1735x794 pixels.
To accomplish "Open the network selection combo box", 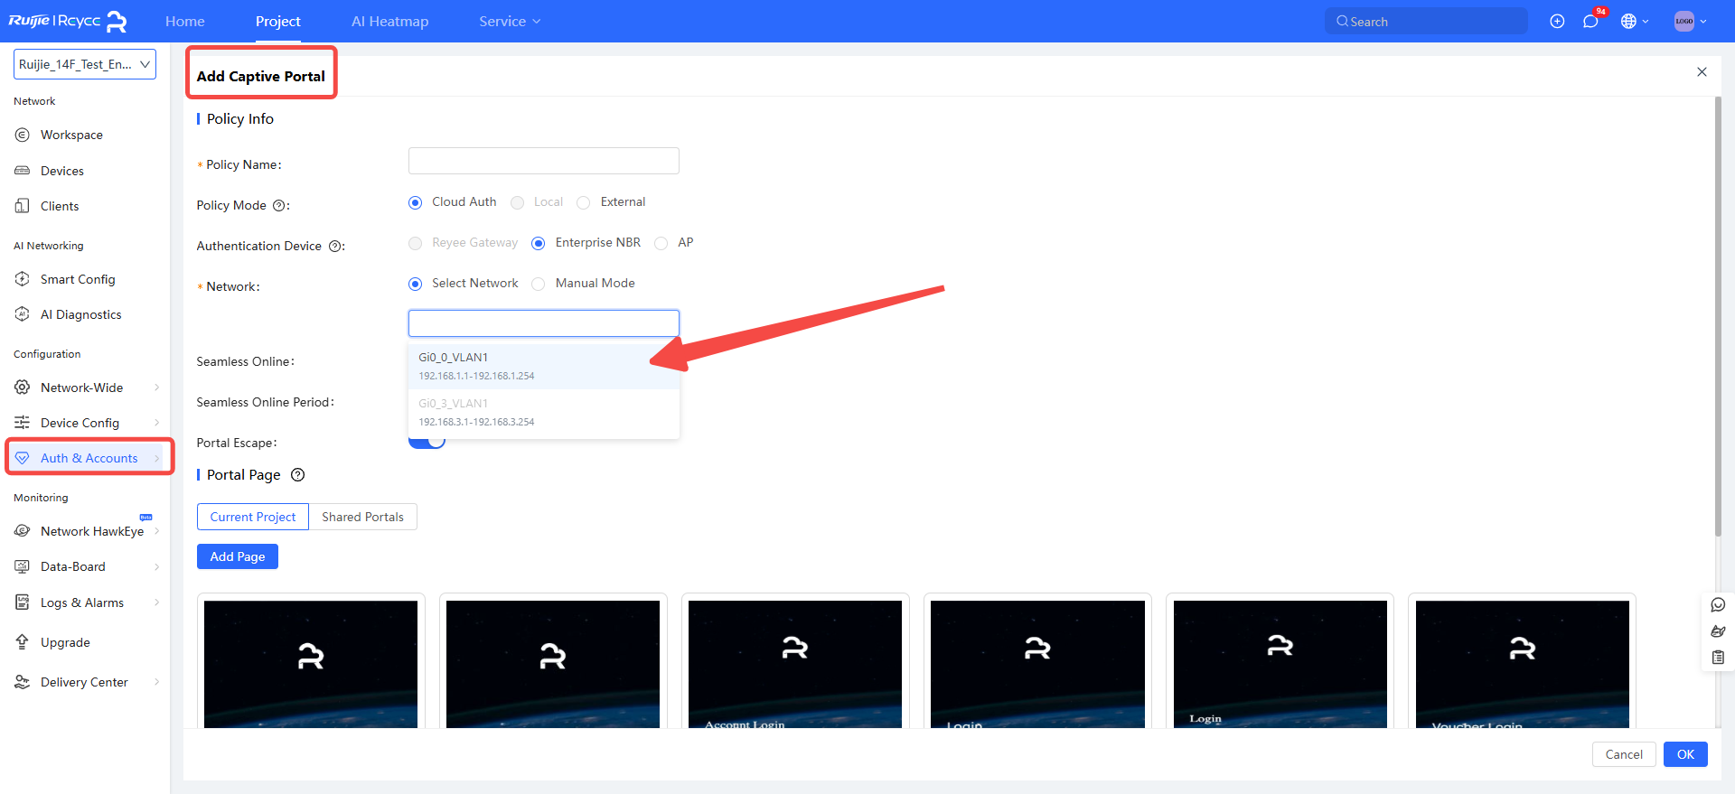I will [x=544, y=323].
